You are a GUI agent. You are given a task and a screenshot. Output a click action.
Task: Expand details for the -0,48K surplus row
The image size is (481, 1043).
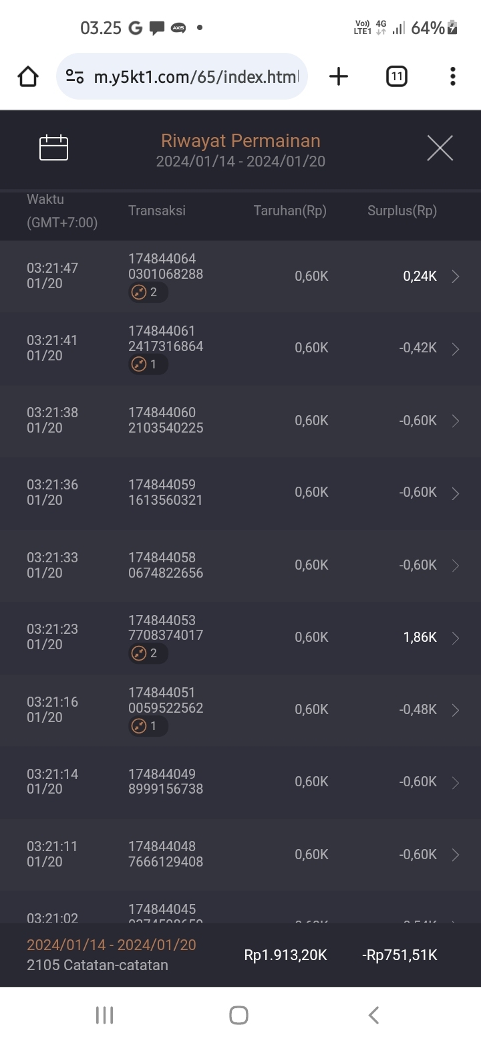click(x=456, y=710)
